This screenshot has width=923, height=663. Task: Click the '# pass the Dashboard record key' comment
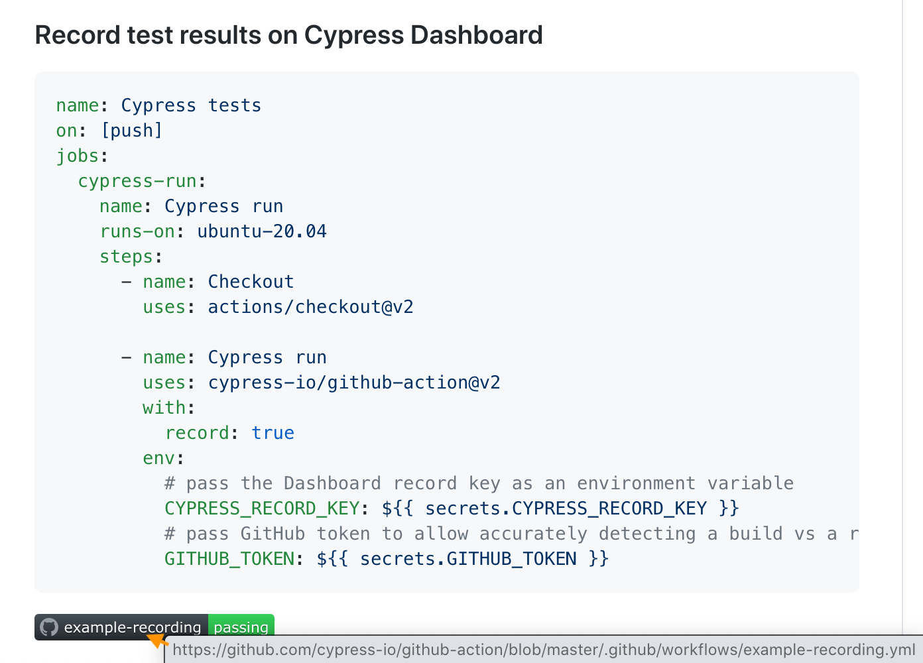pyautogui.click(x=479, y=483)
